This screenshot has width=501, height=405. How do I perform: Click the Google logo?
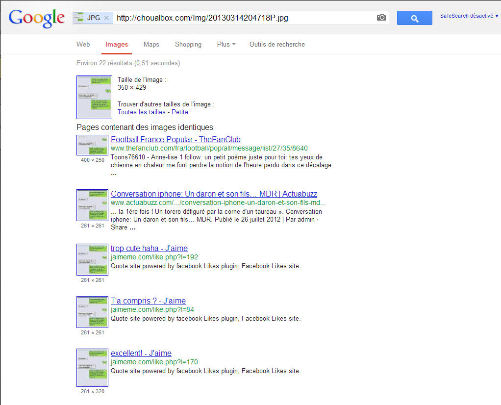click(37, 18)
